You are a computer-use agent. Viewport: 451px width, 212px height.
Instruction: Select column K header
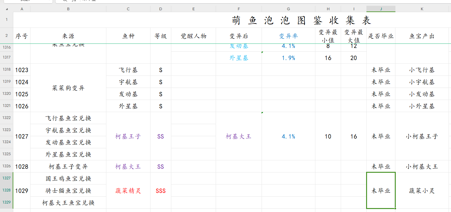tap(422, 9)
